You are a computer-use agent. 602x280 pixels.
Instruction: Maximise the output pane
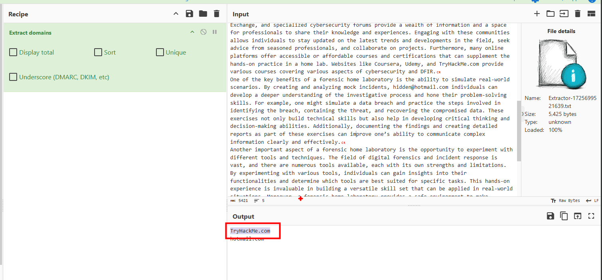click(x=591, y=216)
